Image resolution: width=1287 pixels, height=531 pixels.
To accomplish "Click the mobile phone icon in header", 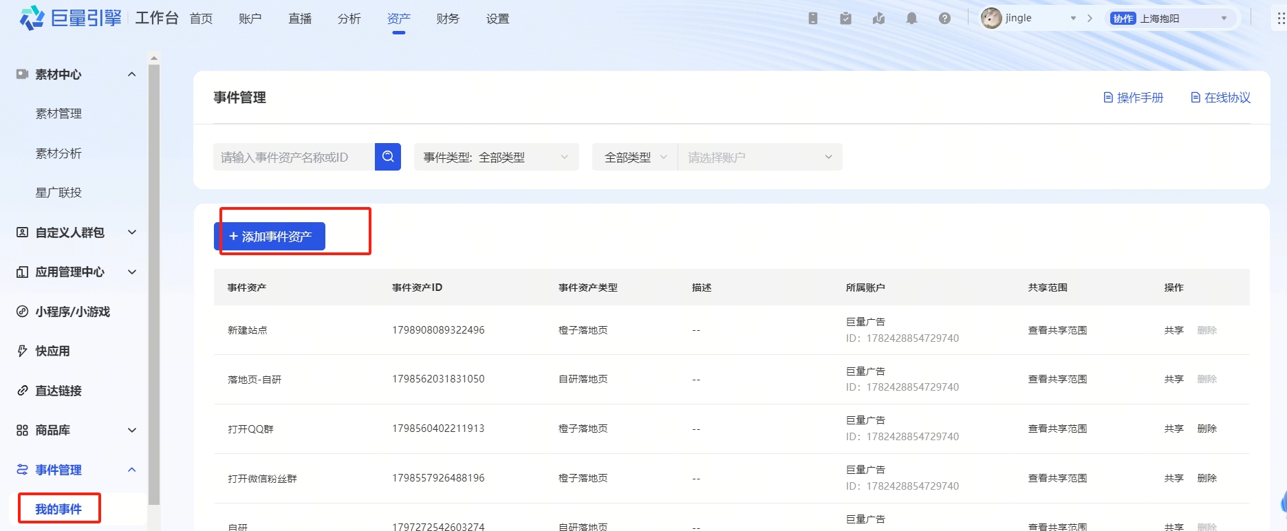I will pyautogui.click(x=812, y=19).
